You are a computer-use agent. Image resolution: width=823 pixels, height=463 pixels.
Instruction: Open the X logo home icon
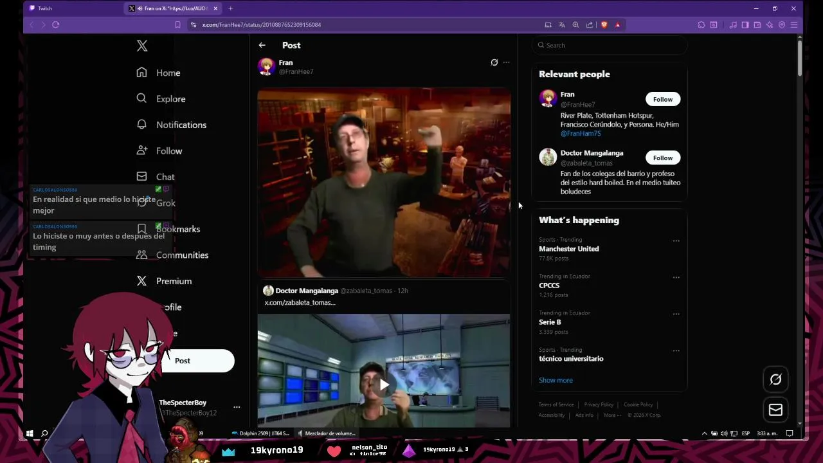click(142, 46)
